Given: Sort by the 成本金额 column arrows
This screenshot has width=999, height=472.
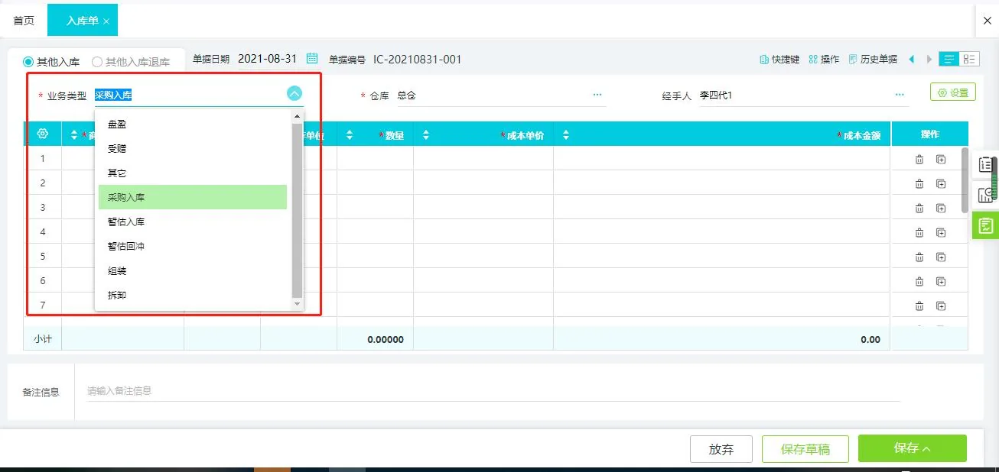Looking at the screenshot, I should tap(566, 135).
